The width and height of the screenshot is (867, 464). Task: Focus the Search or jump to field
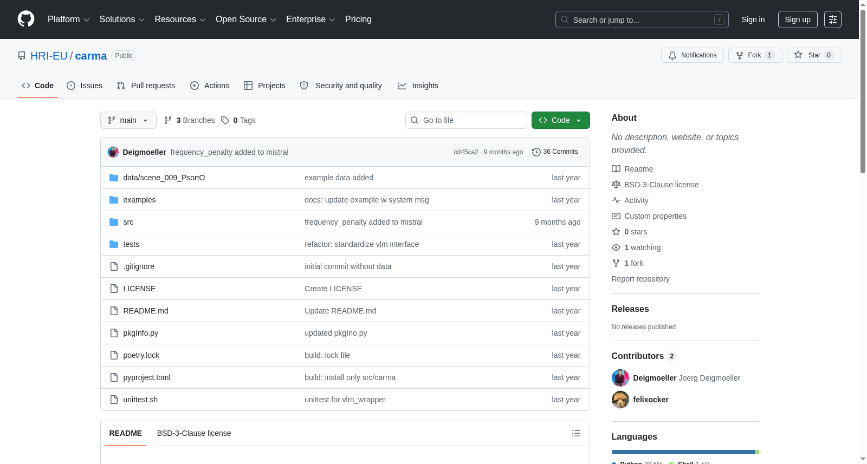[642, 19]
